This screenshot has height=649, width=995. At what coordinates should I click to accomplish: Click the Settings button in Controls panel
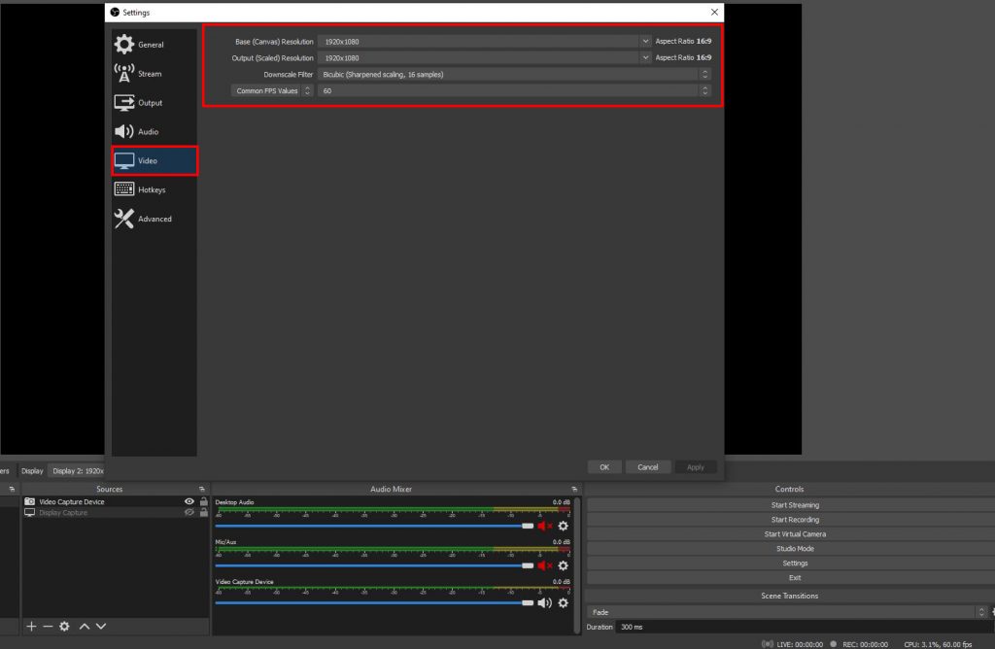(x=795, y=564)
